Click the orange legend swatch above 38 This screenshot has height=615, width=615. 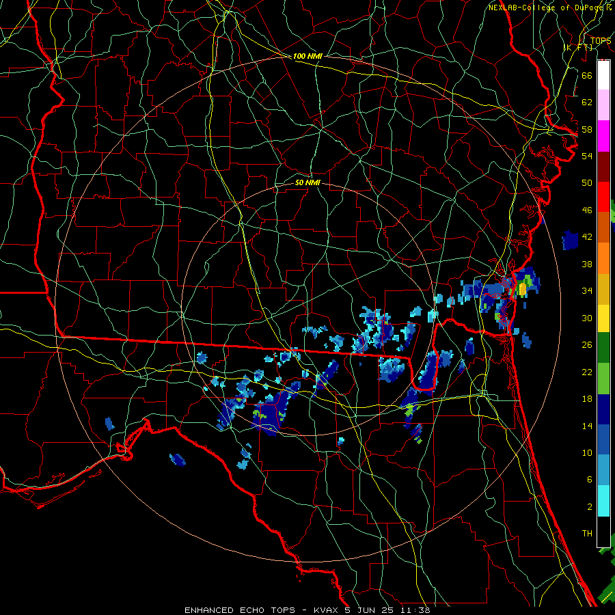[603, 258]
